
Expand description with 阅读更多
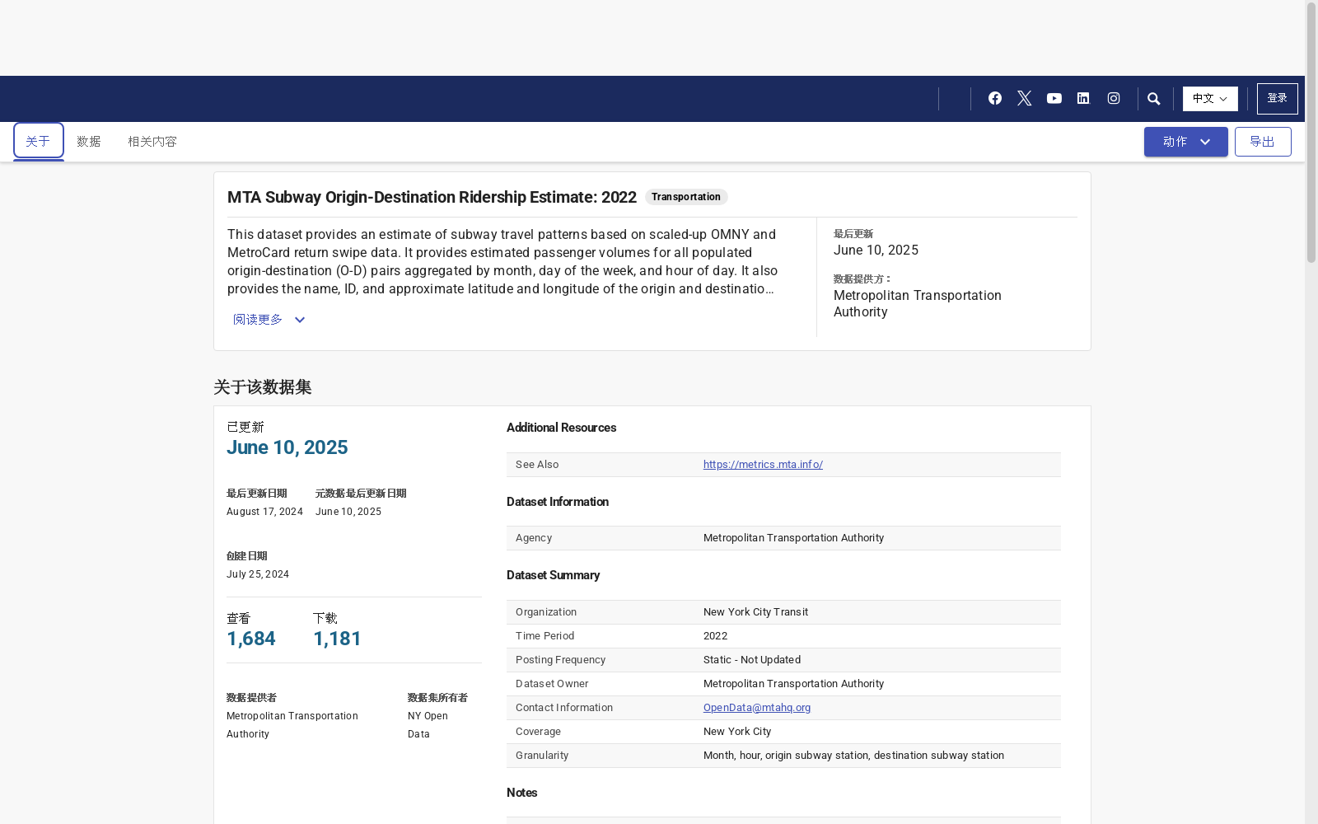pyautogui.click(x=269, y=320)
